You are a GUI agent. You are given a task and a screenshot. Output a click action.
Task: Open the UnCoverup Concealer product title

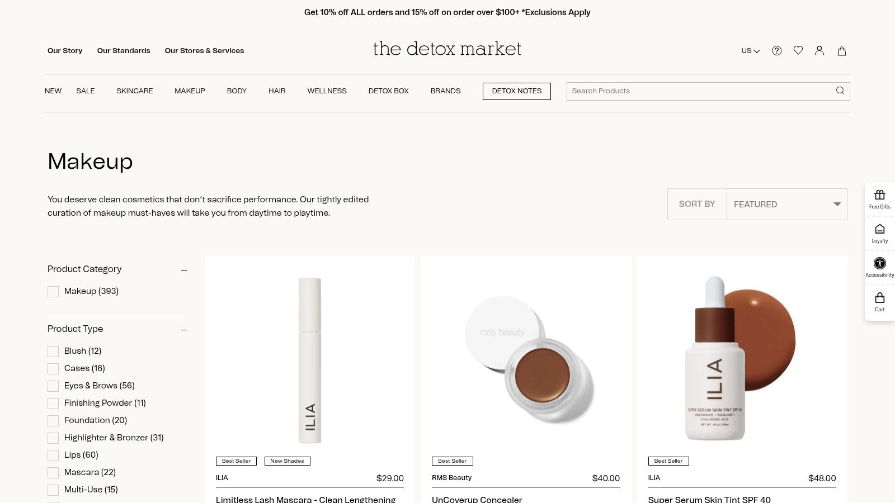coord(477,499)
